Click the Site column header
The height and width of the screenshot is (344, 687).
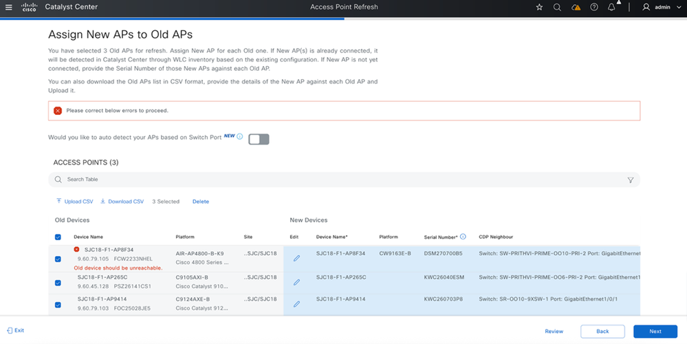pyautogui.click(x=248, y=237)
